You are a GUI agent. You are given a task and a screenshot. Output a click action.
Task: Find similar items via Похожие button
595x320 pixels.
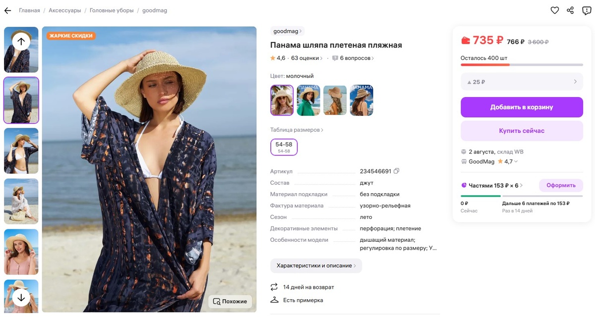tap(230, 301)
